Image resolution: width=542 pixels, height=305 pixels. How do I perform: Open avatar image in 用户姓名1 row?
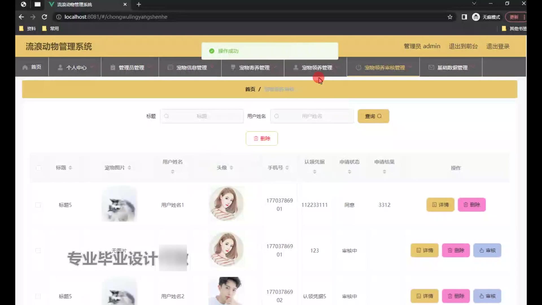click(226, 204)
